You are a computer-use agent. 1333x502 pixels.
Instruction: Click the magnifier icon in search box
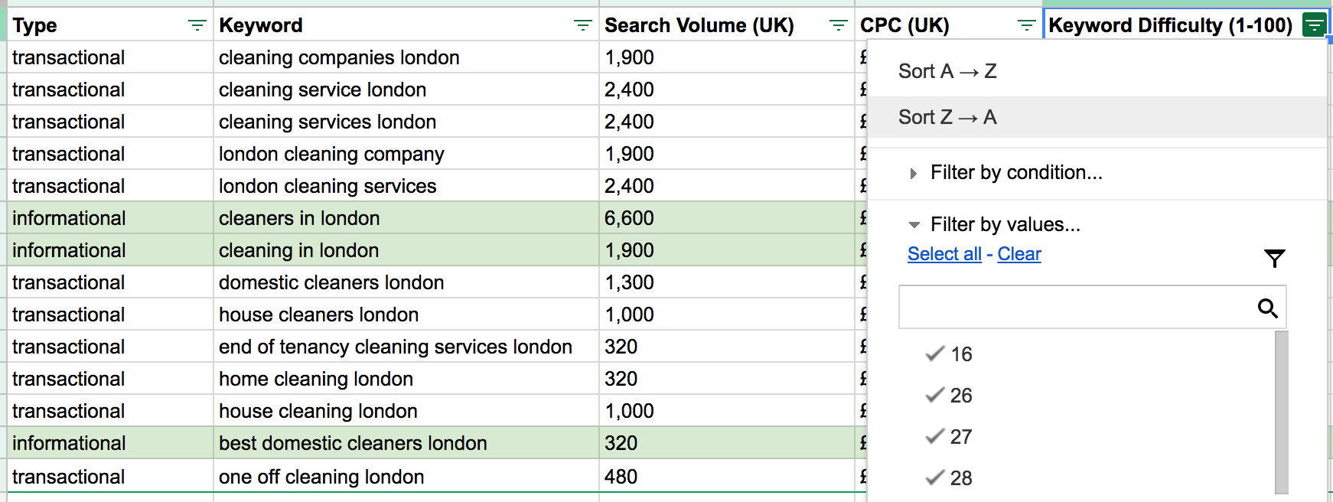click(x=1267, y=308)
